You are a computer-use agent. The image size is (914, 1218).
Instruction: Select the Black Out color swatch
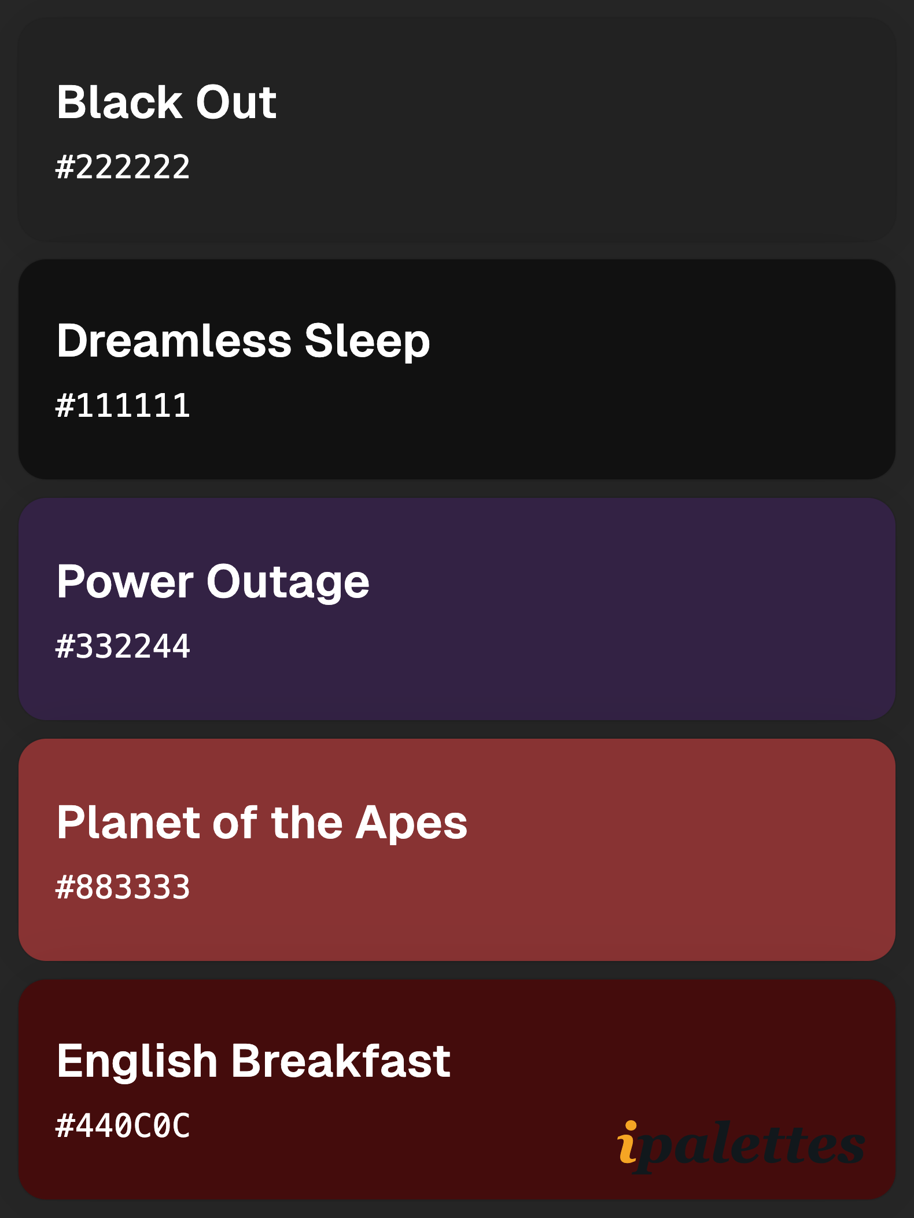click(457, 129)
